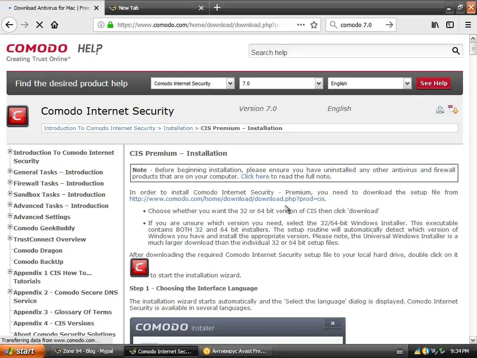Open the Installation breadcrumb link
The image size is (477, 358).
pyautogui.click(x=178, y=128)
